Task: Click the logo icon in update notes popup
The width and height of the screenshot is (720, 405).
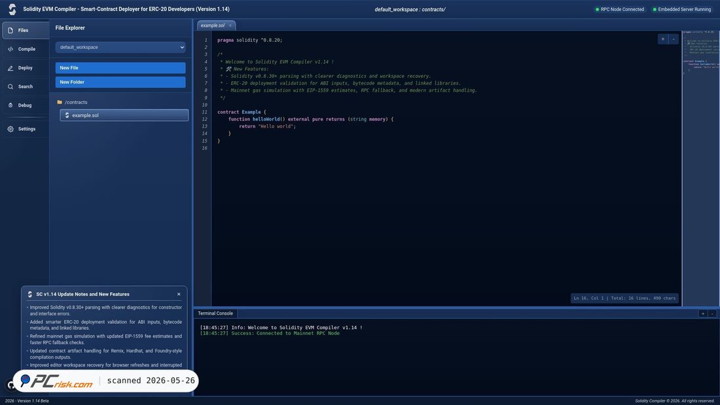Action: point(30,294)
